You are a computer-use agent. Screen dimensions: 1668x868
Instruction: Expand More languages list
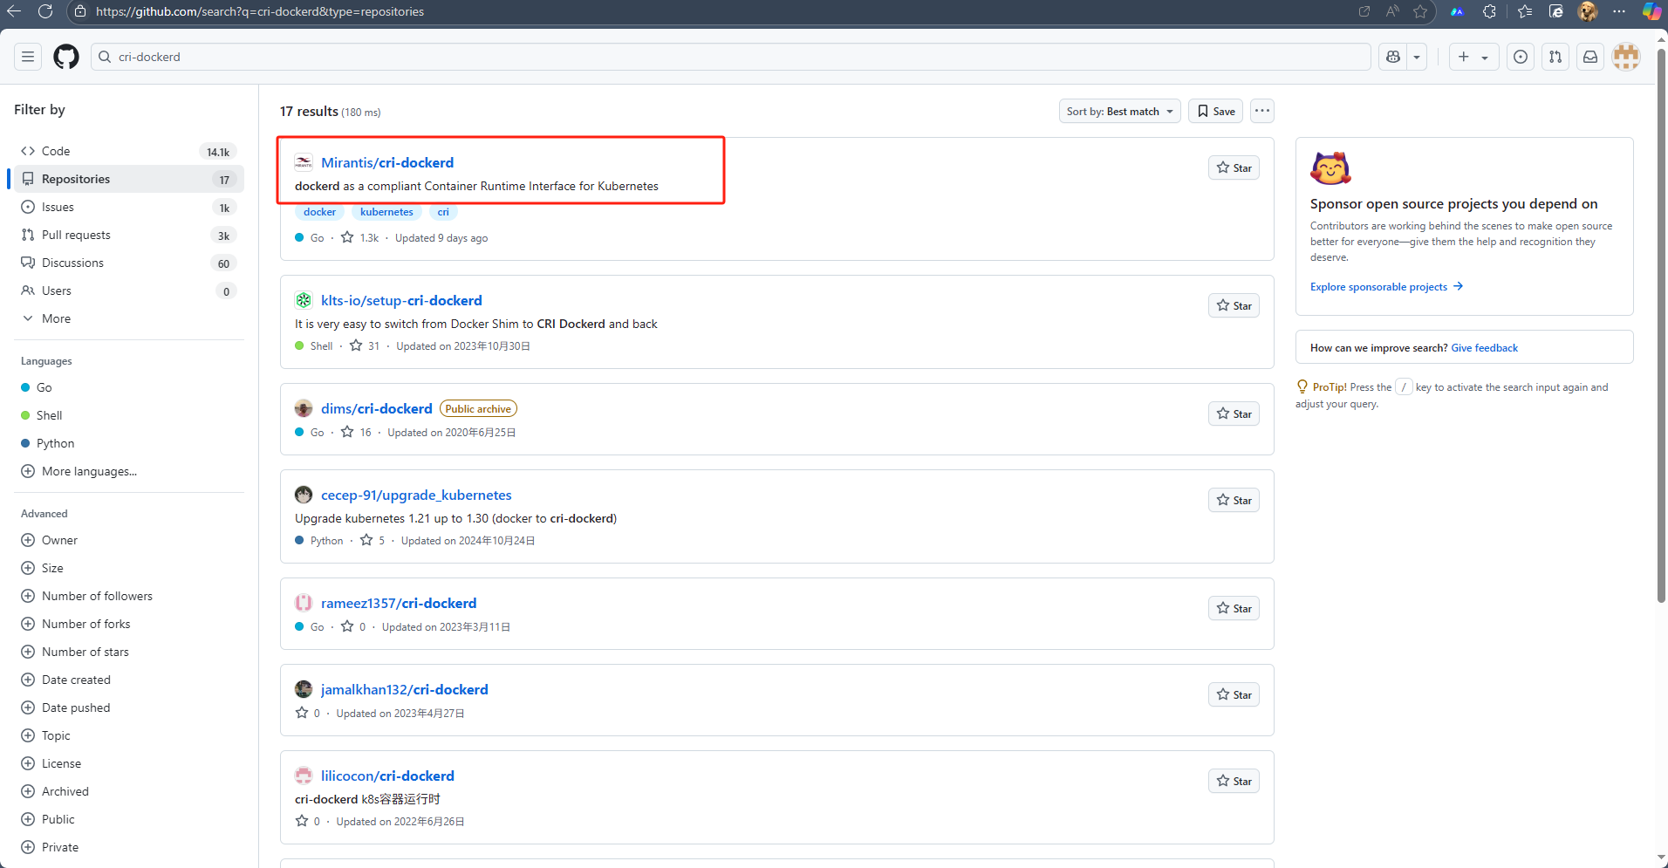(x=129, y=471)
